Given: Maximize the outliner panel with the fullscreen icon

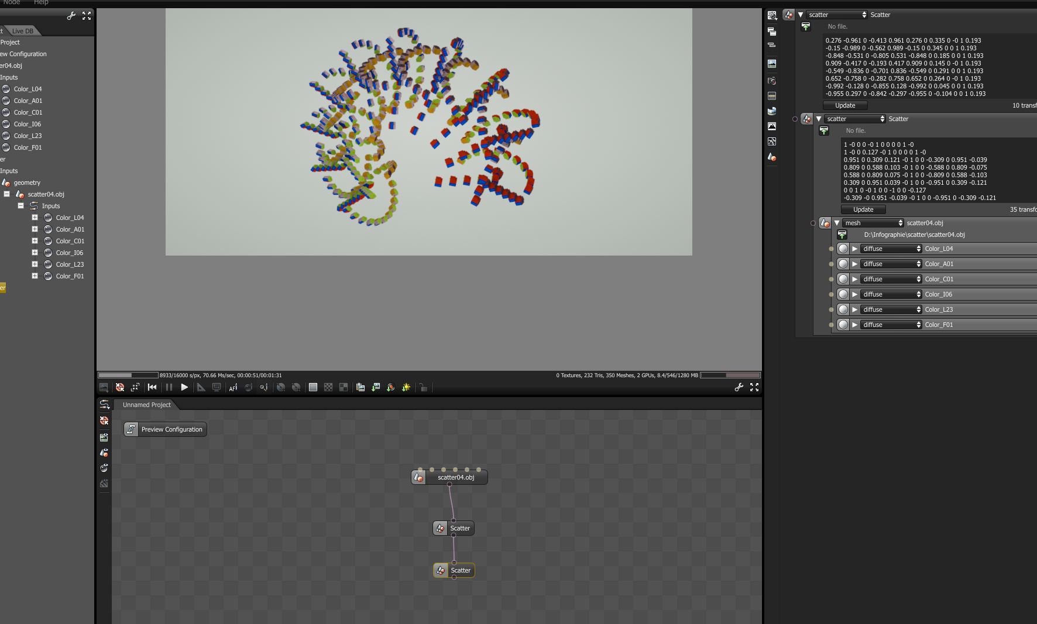Looking at the screenshot, I should click(x=87, y=16).
